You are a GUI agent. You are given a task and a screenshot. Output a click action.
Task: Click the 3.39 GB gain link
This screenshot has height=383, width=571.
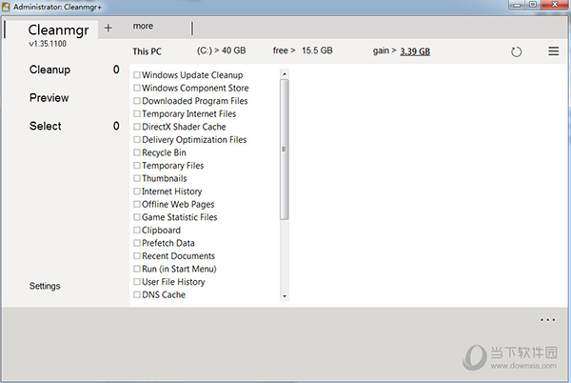tap(414, 51)
